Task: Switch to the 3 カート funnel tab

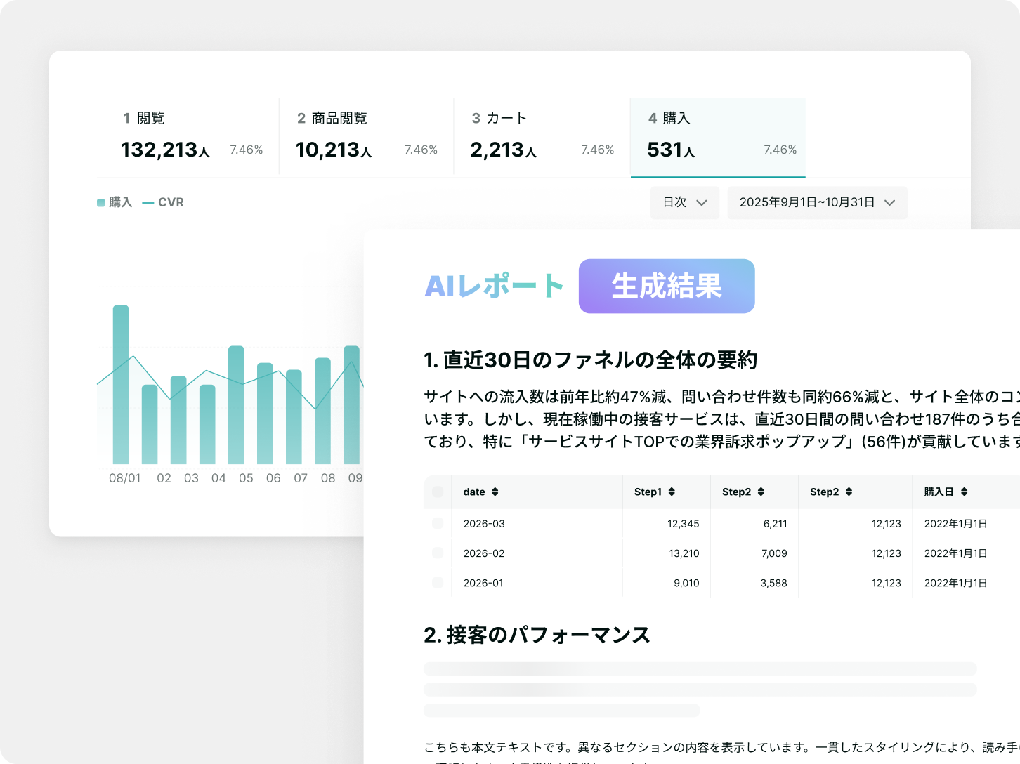Action: tap(542, 138)
